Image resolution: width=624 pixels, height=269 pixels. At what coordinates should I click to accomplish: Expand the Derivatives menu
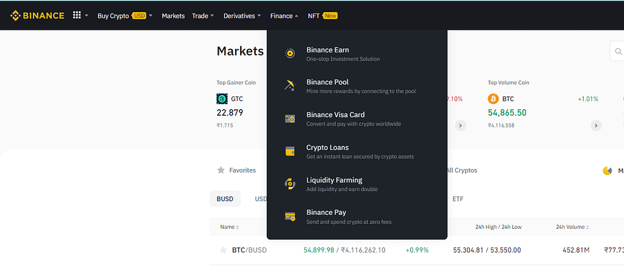coord(259,15)
